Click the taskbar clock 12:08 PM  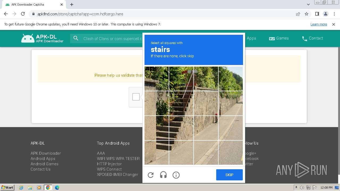326,188
